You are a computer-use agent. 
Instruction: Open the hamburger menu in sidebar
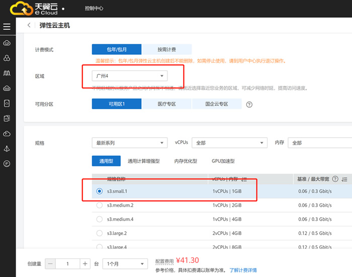tap(7, 27)
